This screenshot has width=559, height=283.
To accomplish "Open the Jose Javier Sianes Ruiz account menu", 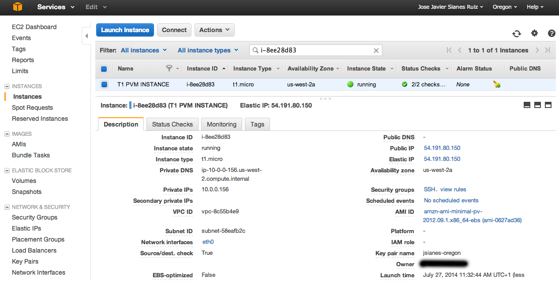I will (450, 7).
